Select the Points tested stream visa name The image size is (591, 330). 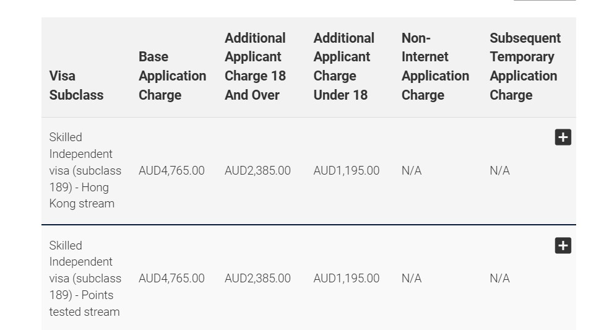coord(85,279)
